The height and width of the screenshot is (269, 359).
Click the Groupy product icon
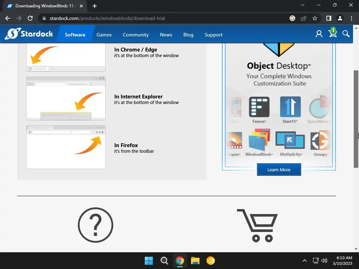(x=320, y=140)
